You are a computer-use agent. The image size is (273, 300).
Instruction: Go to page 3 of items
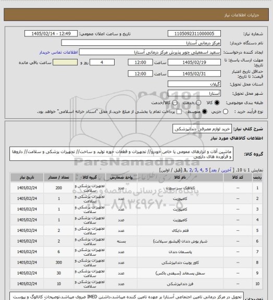pyautogui.click(x=196, y=170)
